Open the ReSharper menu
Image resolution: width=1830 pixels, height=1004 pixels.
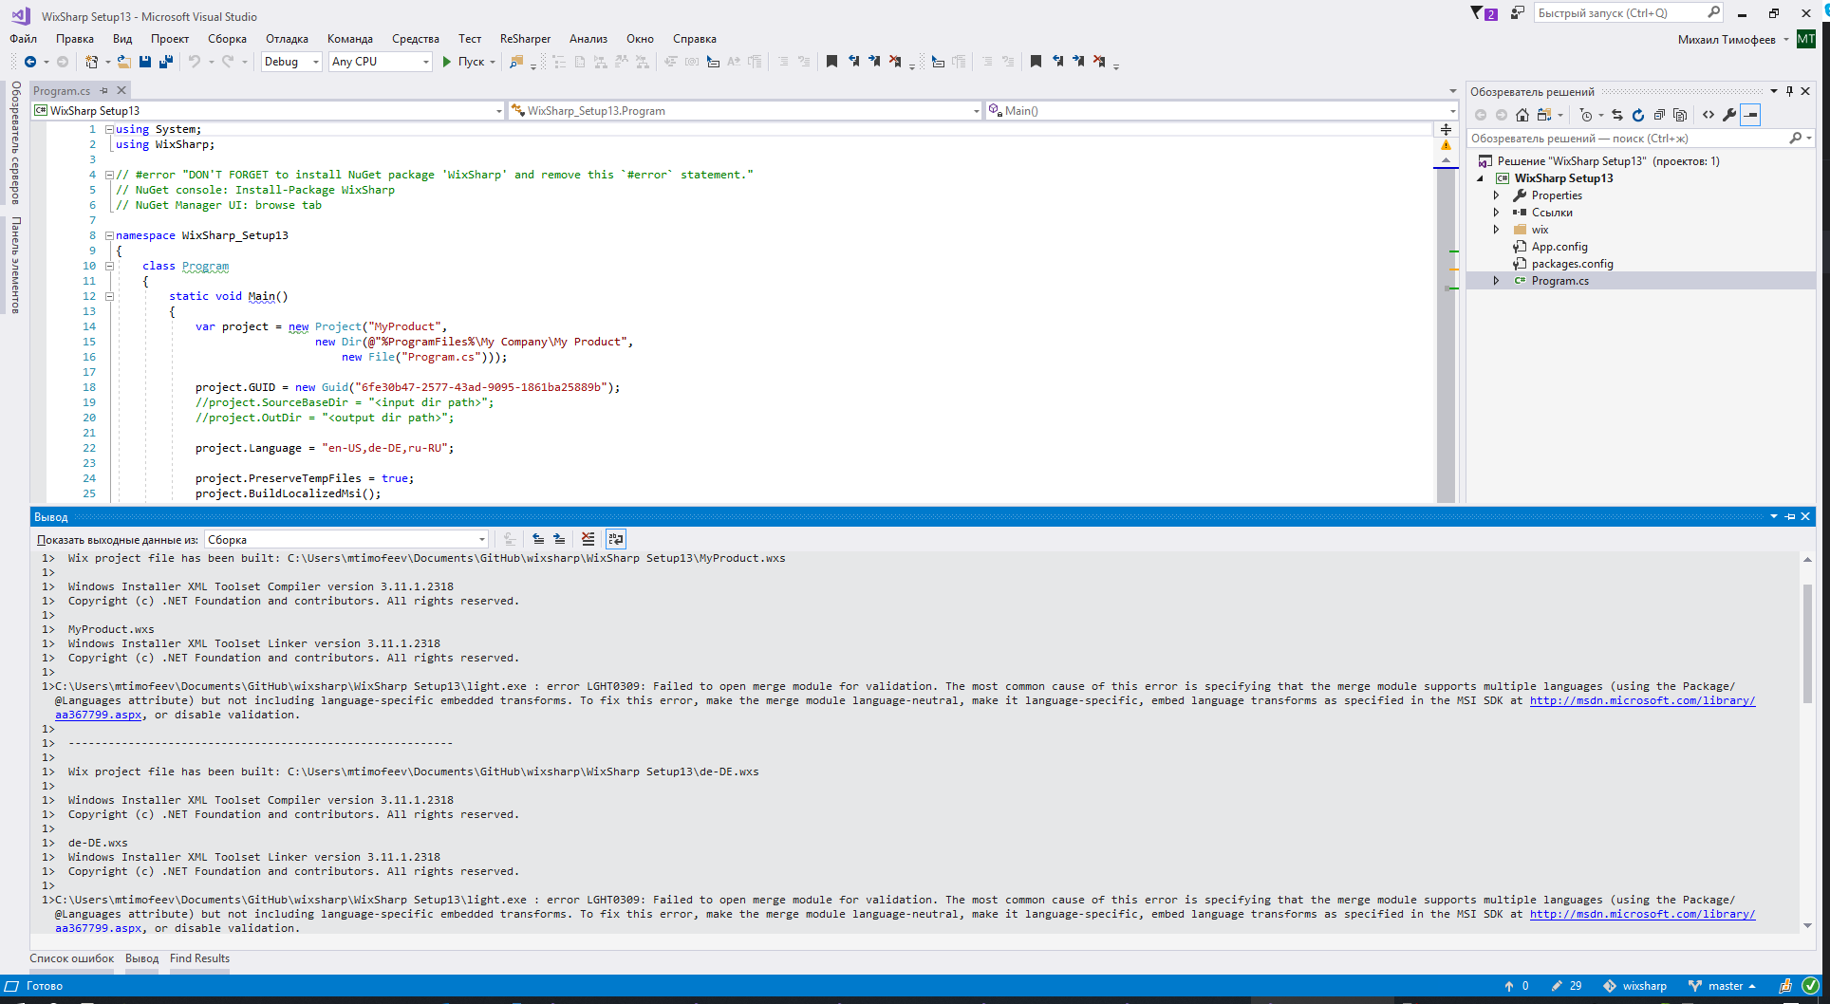pos(525,39)
